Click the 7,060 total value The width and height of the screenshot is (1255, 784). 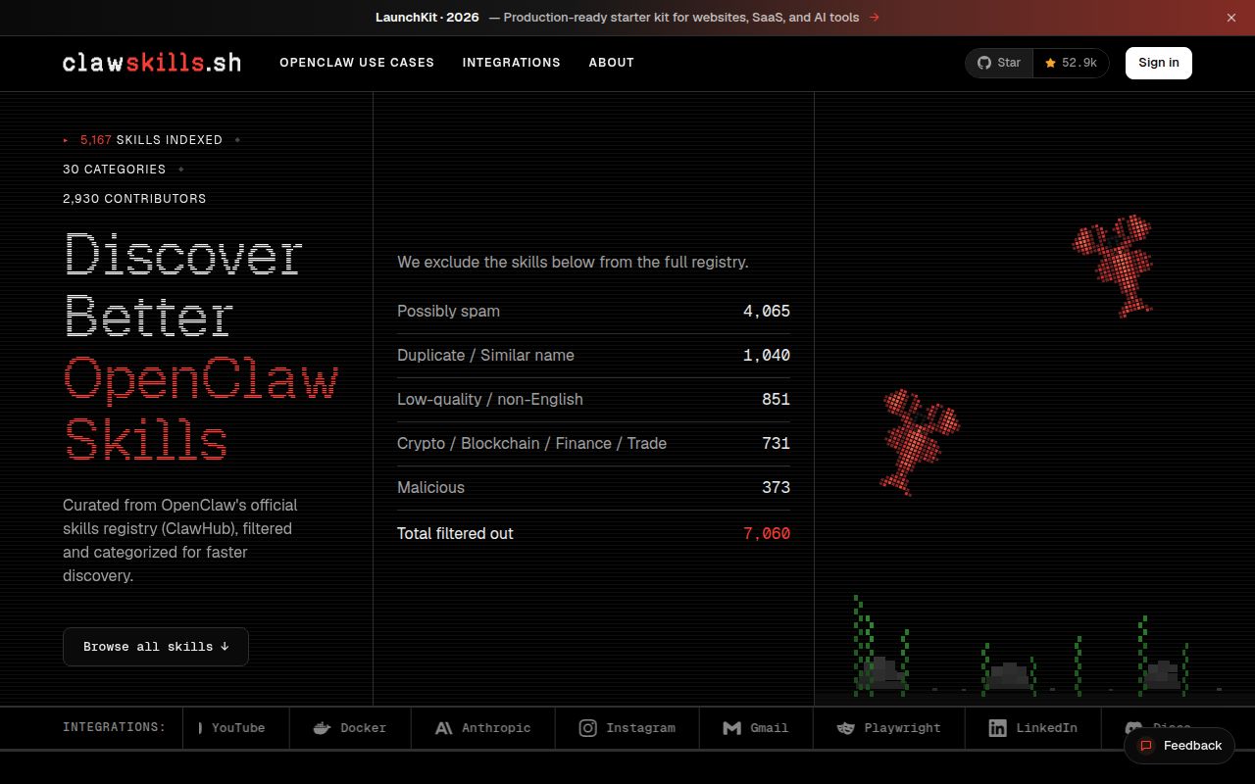click(767, 534)
